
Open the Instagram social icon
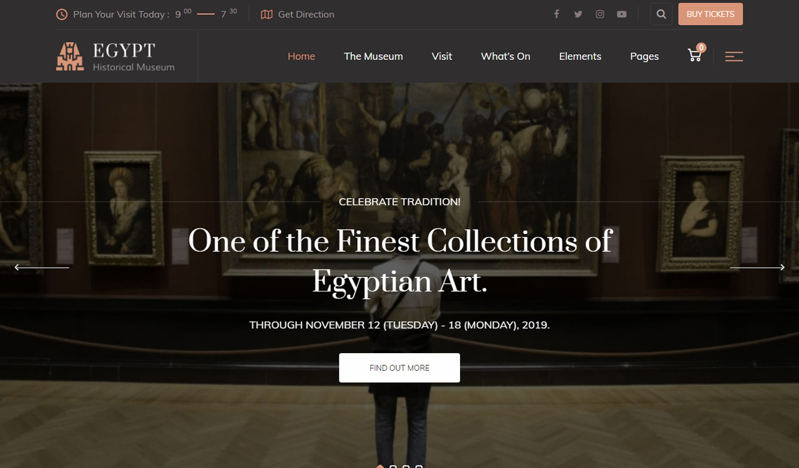(x=600, y=14)
